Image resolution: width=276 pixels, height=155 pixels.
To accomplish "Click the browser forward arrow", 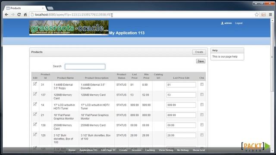I will click(x=13, y=15).
